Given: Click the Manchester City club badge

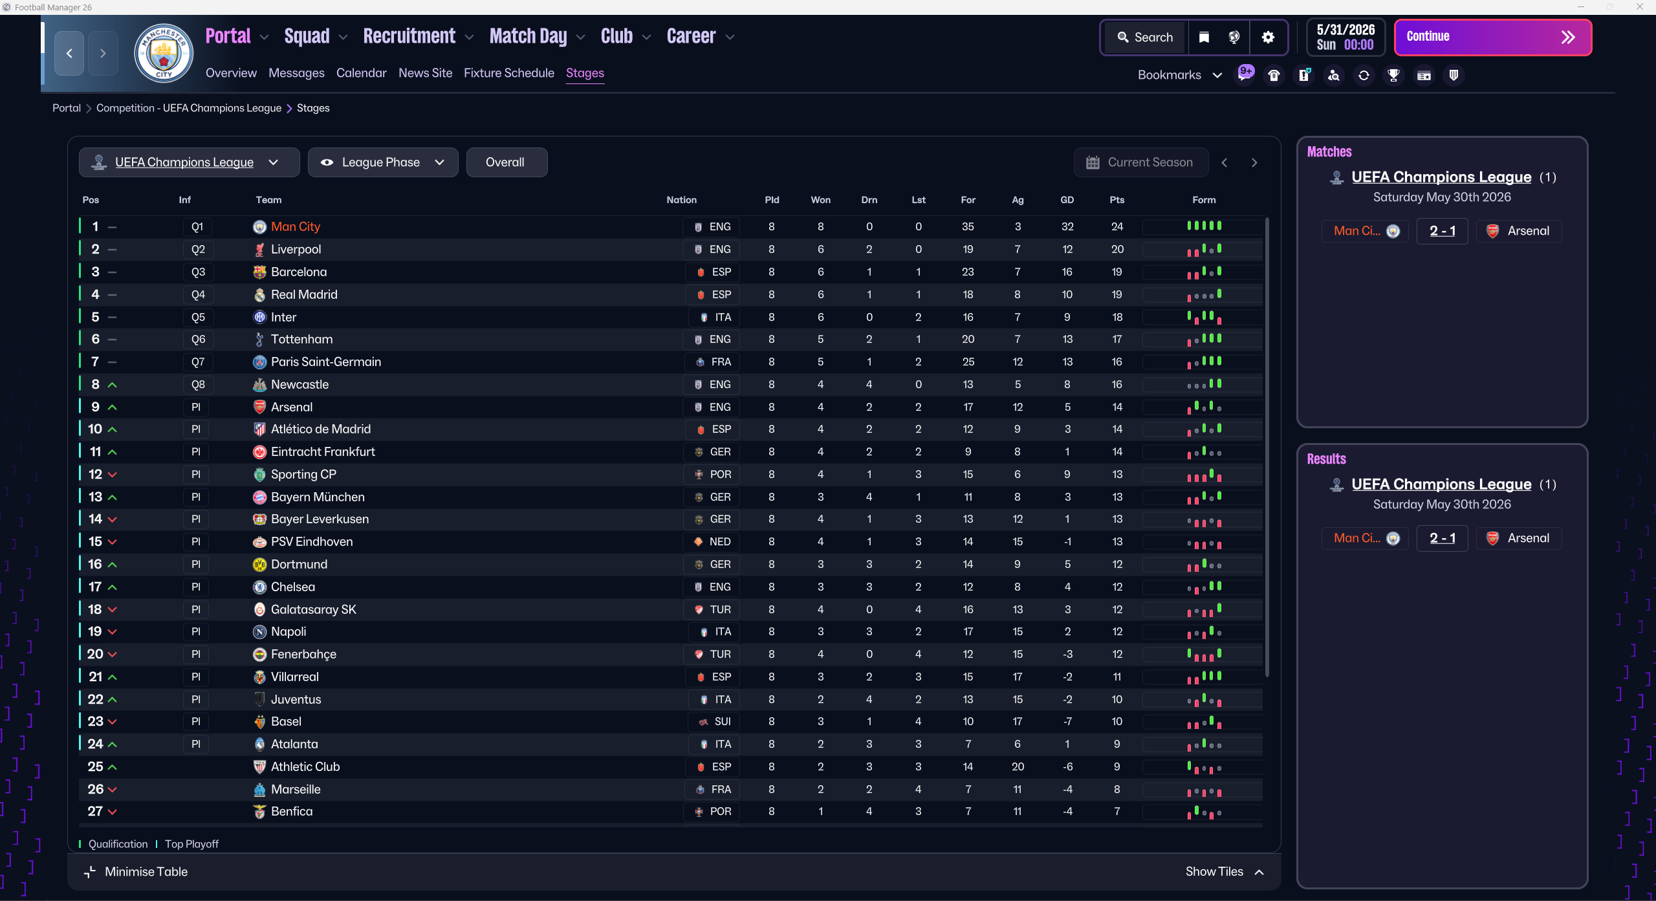Looking at the screenshot, I should point(164,53).
